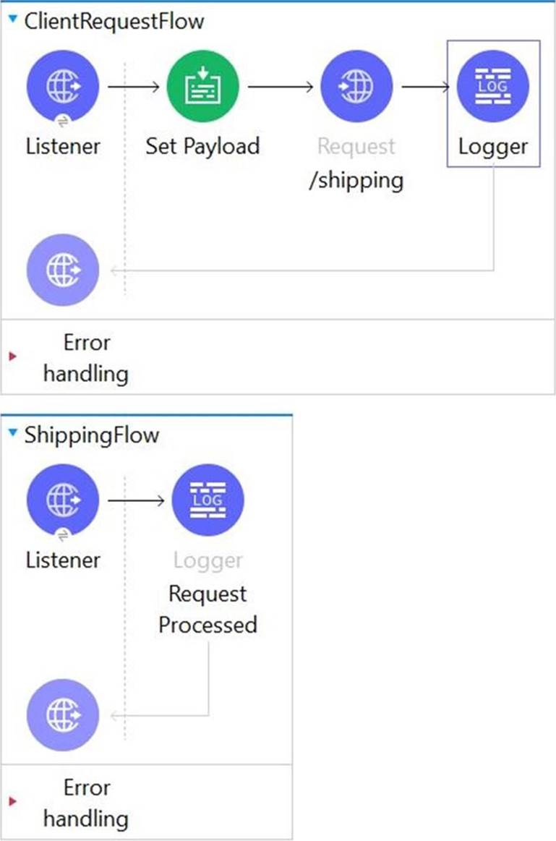This screenshot has width=556, height=841.
Task: Click the ShippingFlow Listener icon
Action: coord(63,500)
